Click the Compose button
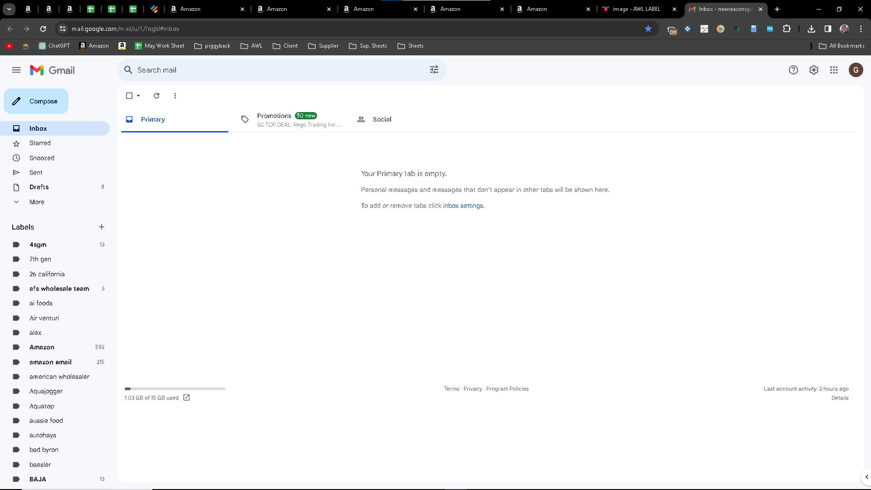Viewport: 871px width, 490px height. pos(36,101)
